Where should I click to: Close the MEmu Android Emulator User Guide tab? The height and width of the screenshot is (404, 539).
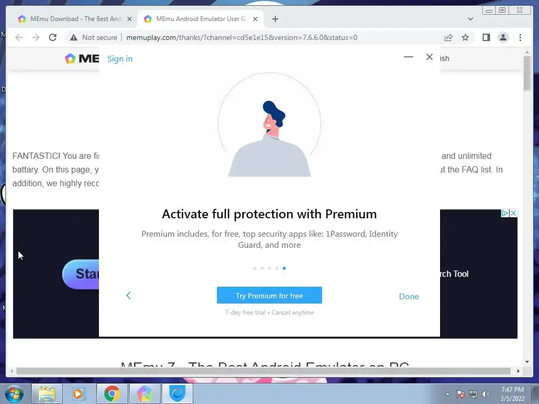(255, 19)
